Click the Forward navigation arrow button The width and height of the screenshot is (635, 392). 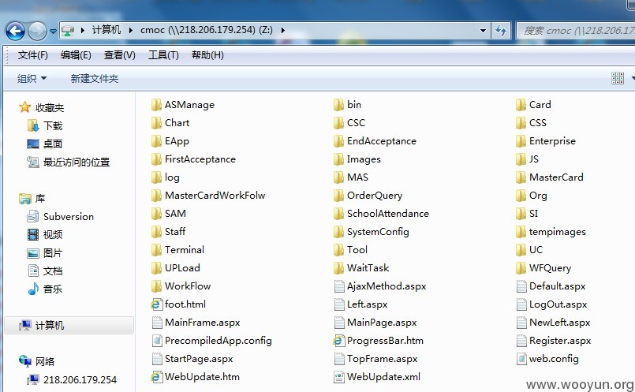pyautogui.click(x=37, y=31)
